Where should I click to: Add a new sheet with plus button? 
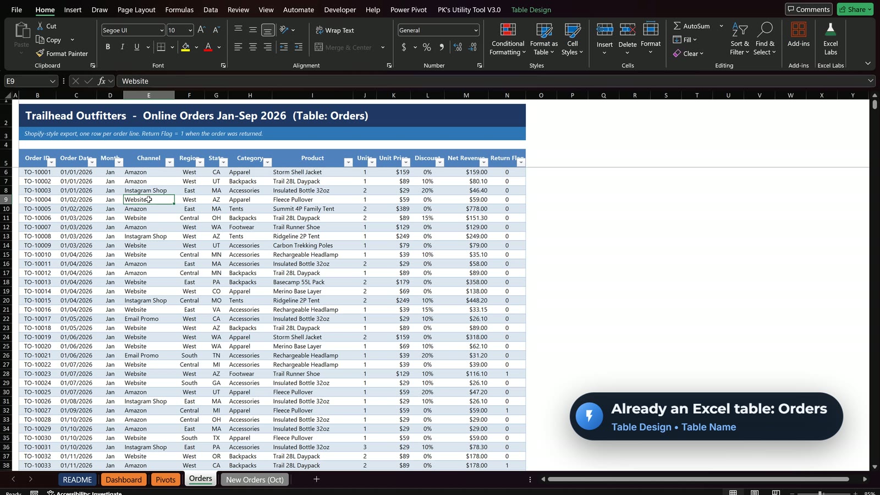(x=316, y=480)
